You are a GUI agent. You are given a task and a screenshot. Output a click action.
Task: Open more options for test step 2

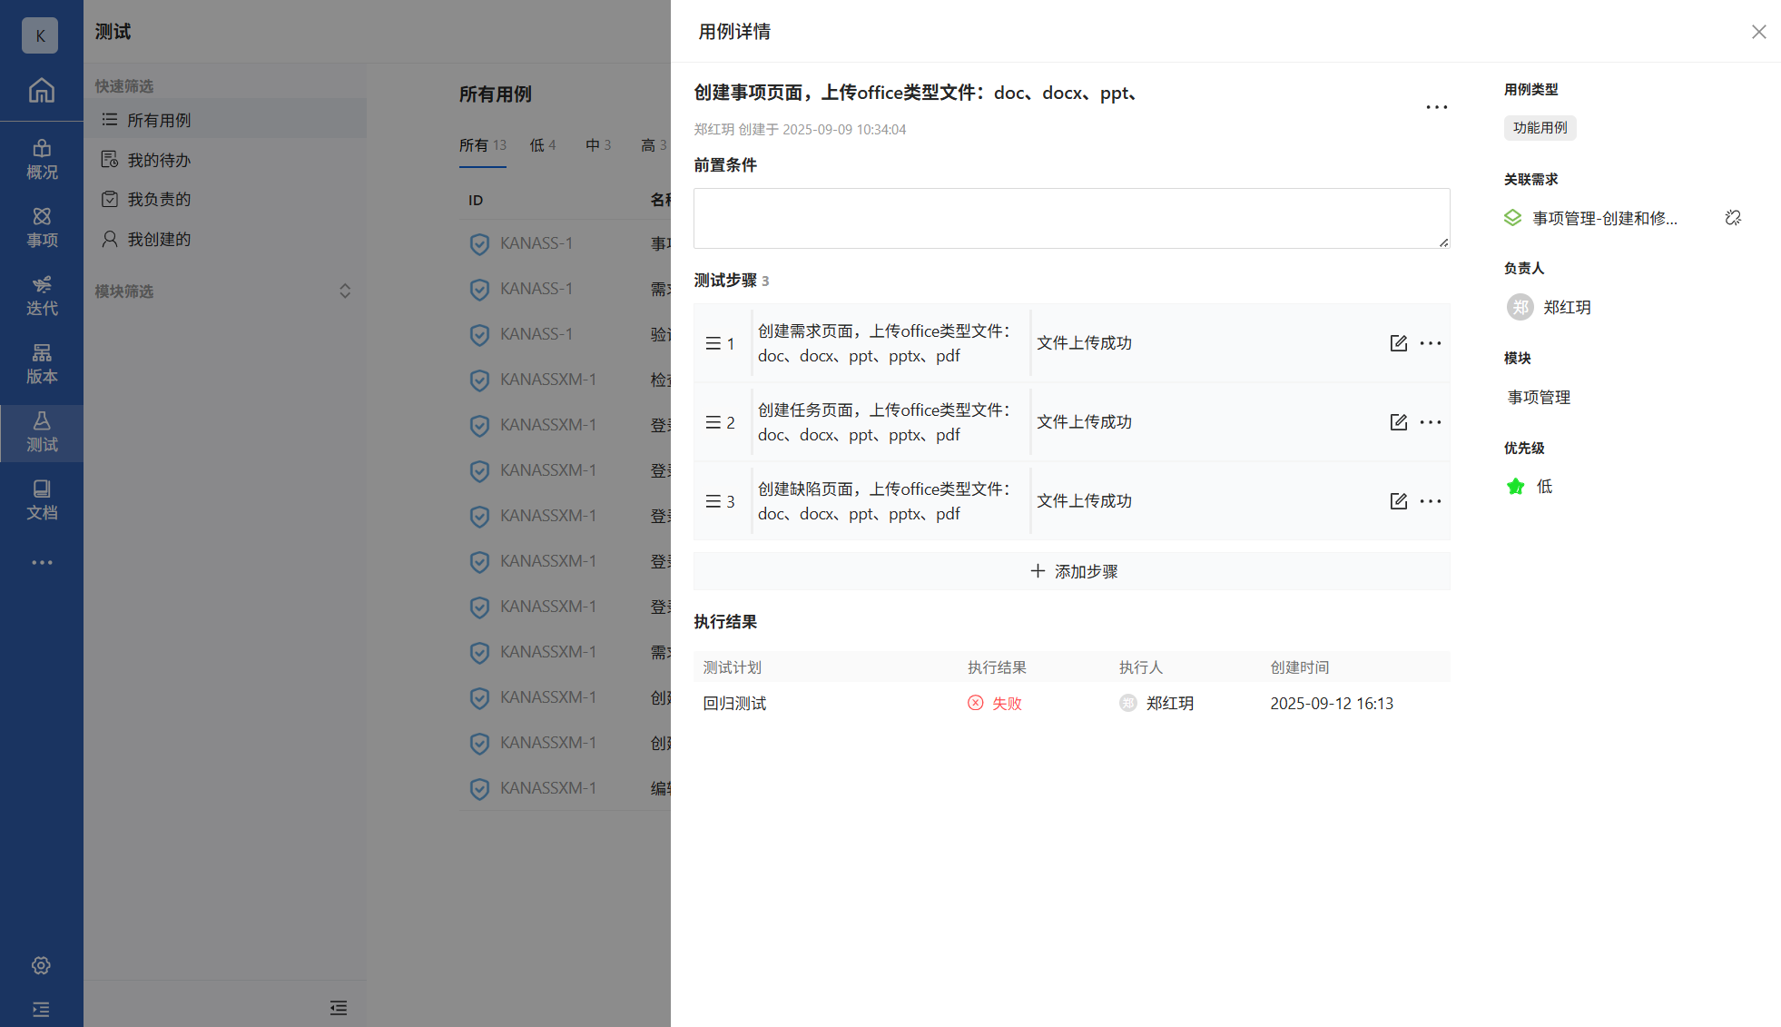coord(1431,422)
